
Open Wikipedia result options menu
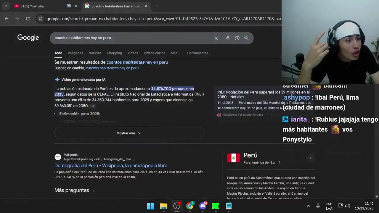pos(134,159)
